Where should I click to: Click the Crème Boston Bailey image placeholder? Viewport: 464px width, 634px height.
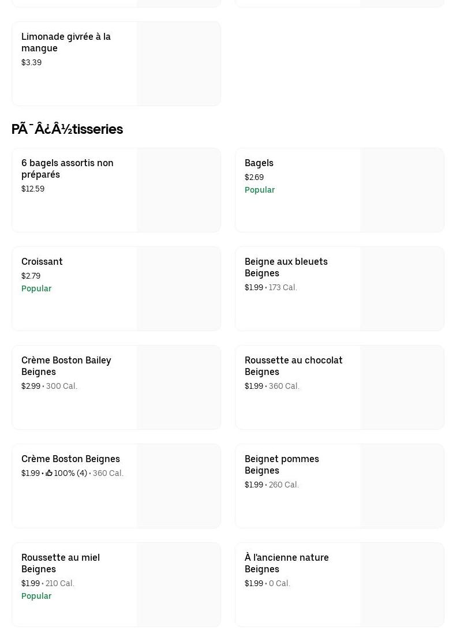click(x=178, y=388)
